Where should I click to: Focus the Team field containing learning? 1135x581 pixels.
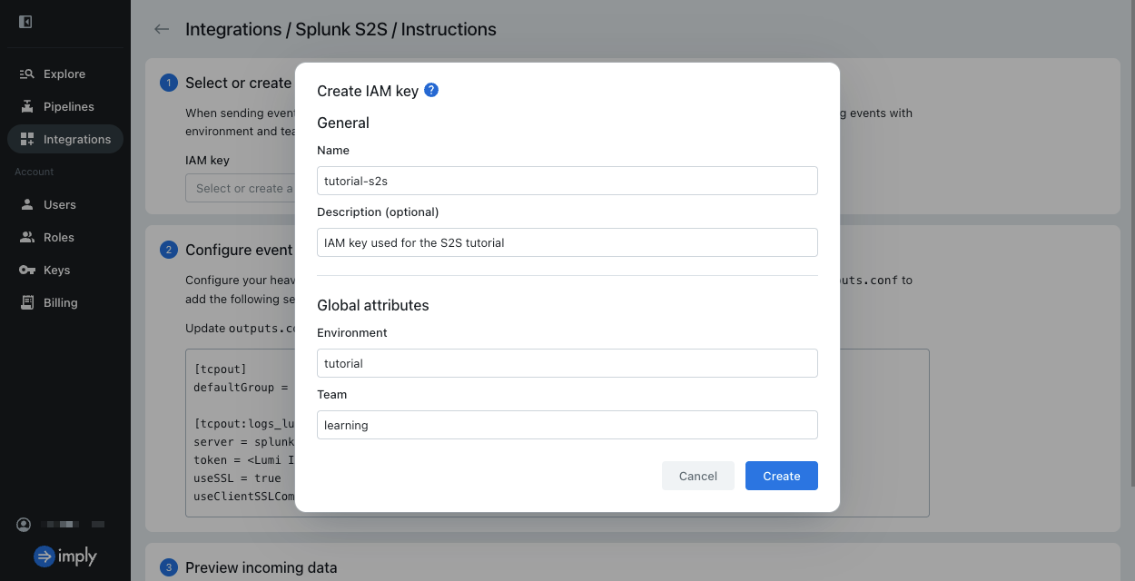point(567,425)
